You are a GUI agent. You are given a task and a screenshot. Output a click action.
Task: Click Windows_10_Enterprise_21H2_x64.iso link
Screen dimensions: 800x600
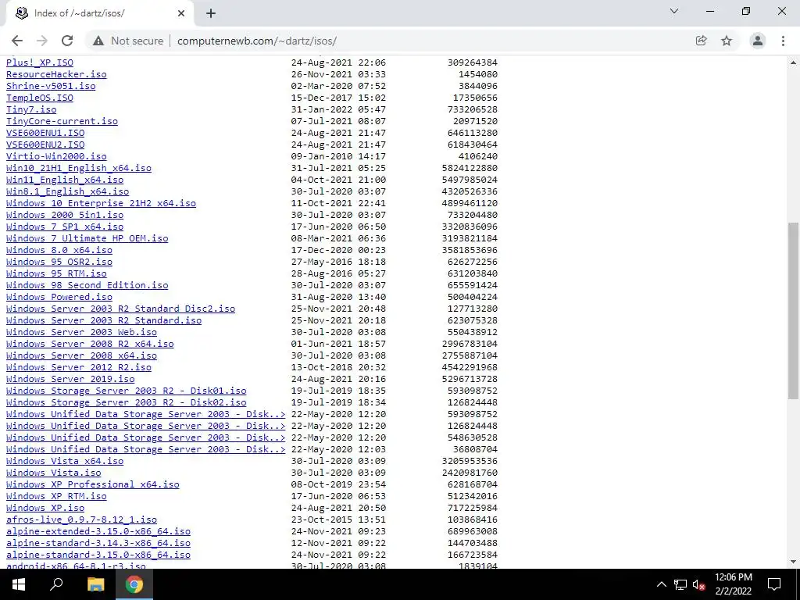(101, 203)
